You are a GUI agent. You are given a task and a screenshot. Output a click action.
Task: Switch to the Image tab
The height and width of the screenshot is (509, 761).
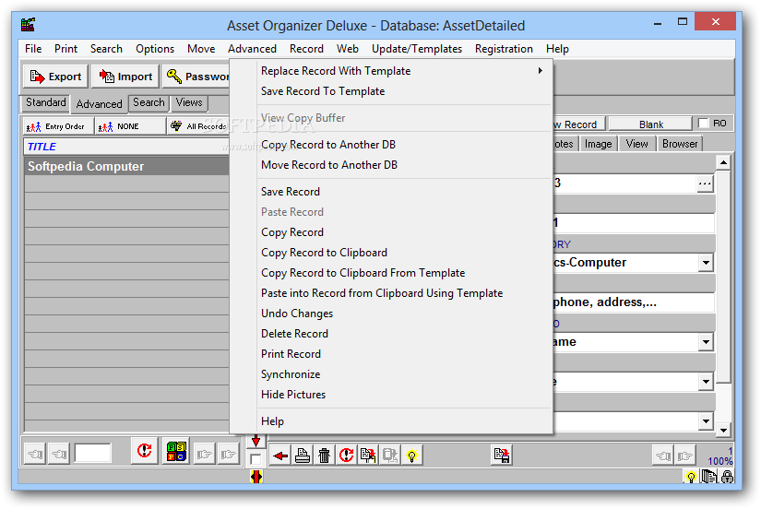(x=598, y=144)
